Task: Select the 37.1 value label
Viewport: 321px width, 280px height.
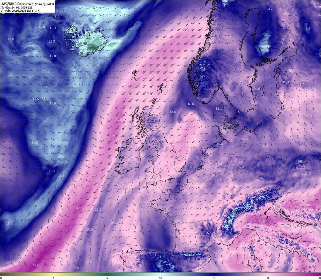Action: click(154, 70)
